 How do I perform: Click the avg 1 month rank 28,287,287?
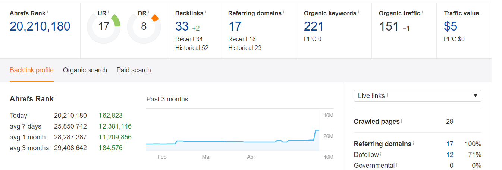[70, 137]
